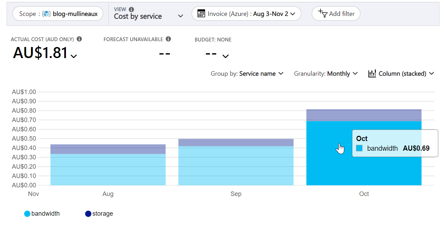This screenshot has height=225, width=444.
Task: Expand the chevron next to BUDGET: NONE
Action: [225, 56]
